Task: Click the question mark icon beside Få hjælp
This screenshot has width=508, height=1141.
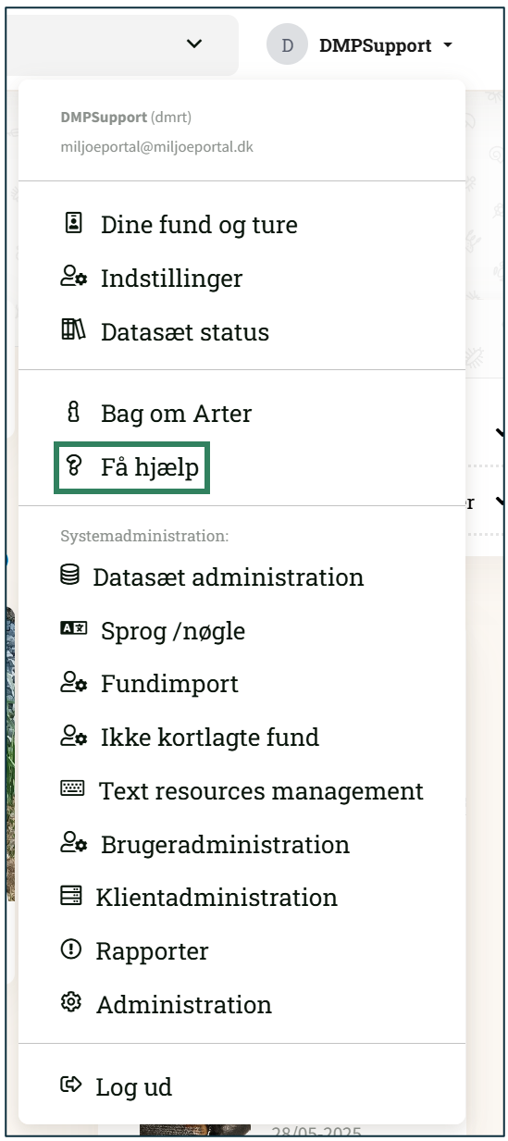Action: tap(73, 466)
